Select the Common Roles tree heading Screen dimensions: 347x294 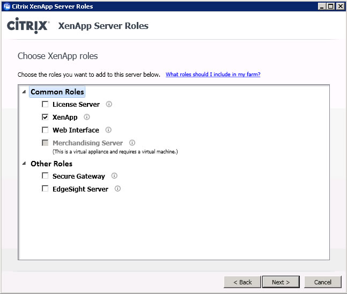coord(57,92)
